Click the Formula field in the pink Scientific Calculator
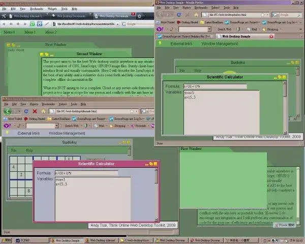This screenshot has height=244, width=305. point(86,173)
